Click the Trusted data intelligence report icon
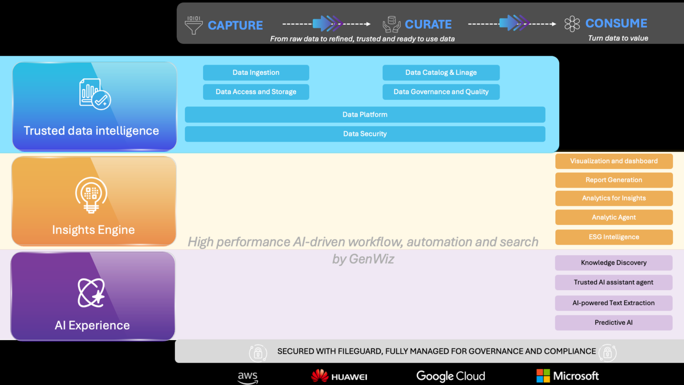684x385 pixels. click(95, 94)
